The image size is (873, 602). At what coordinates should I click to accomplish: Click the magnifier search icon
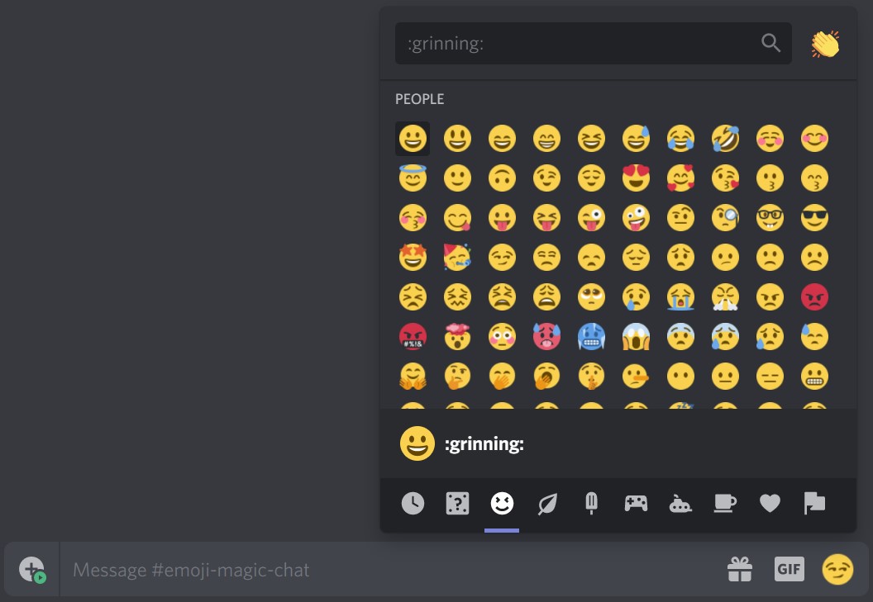coord(770,43)
